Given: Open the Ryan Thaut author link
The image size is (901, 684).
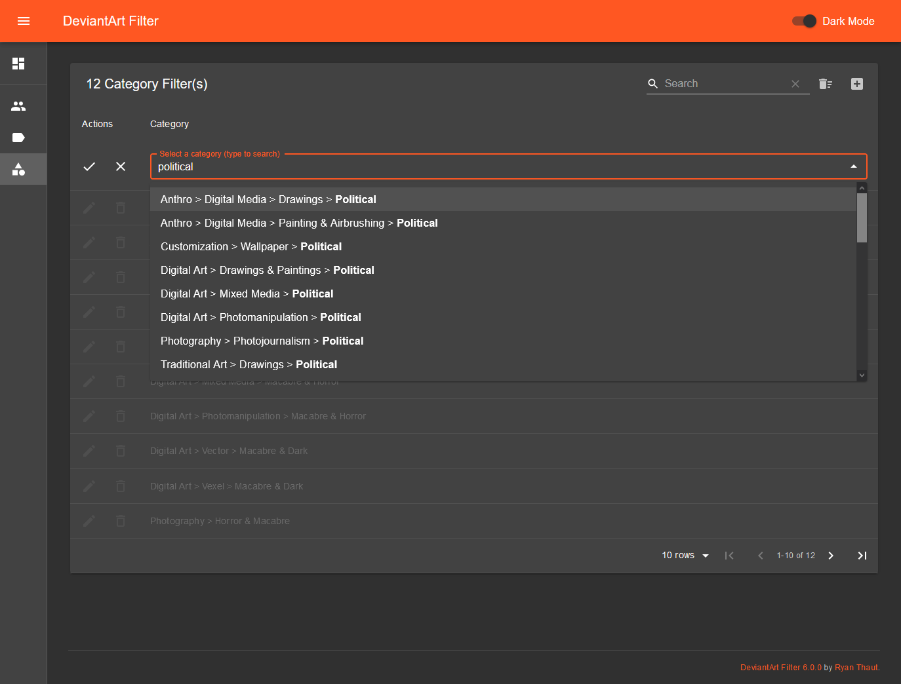Looking at the screenshot, I should [x=856, y=668].
